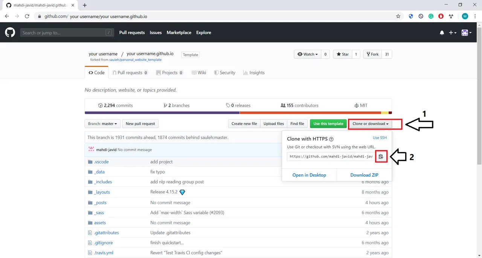Open the Branch: master dropdown
The width and height of the screenshot is (482, 258).
[x=102, y=124]
